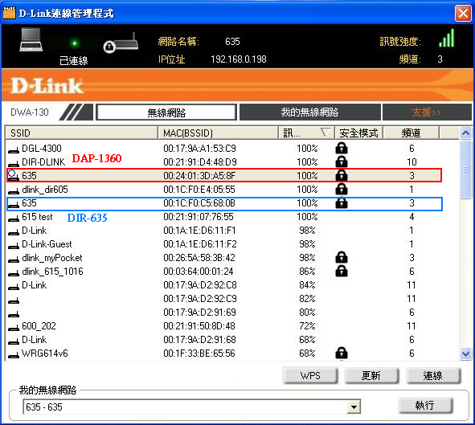Switch to 無線網路 tab
The width and height of the screenshot is (475, 425).
click(166, 112)
